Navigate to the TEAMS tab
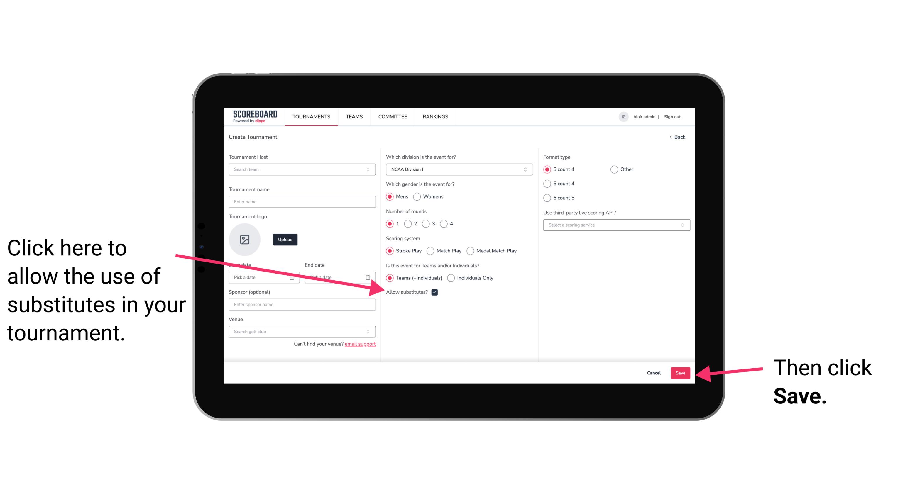The height and width of the screenshot is (492, 915). (354, 116)
